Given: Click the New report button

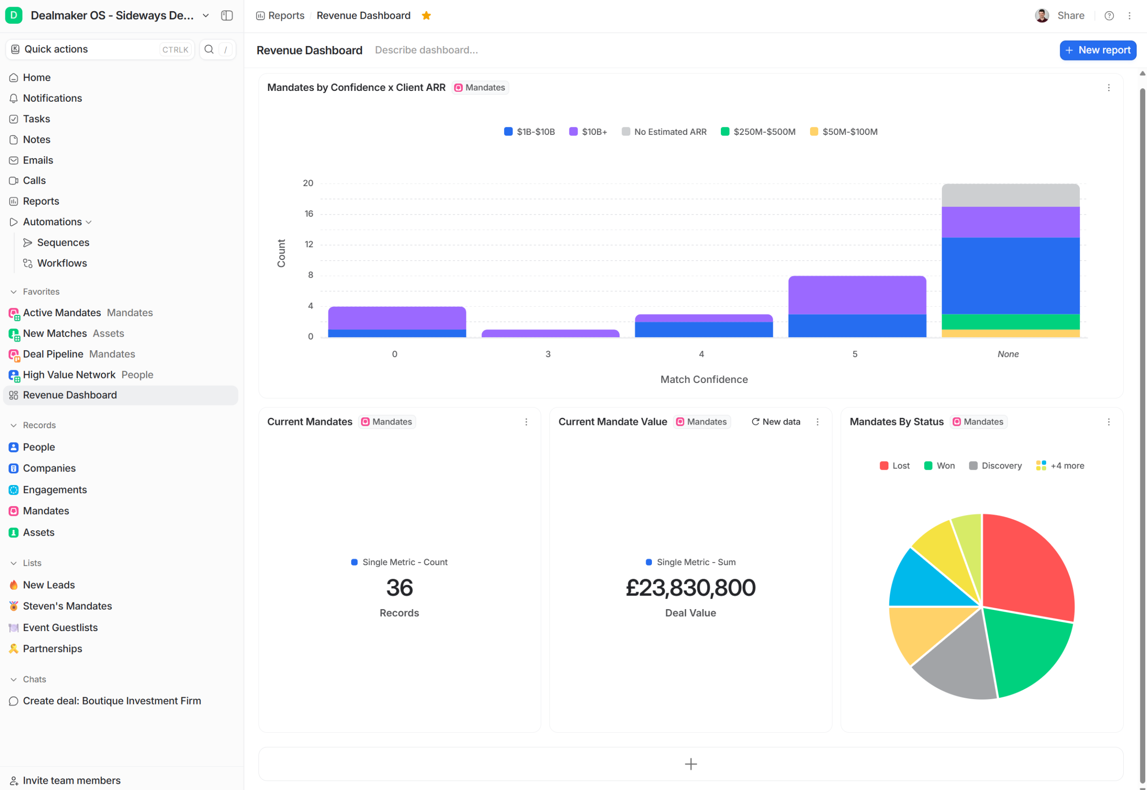Looking at the screenshot, I should pos(1097,50).
